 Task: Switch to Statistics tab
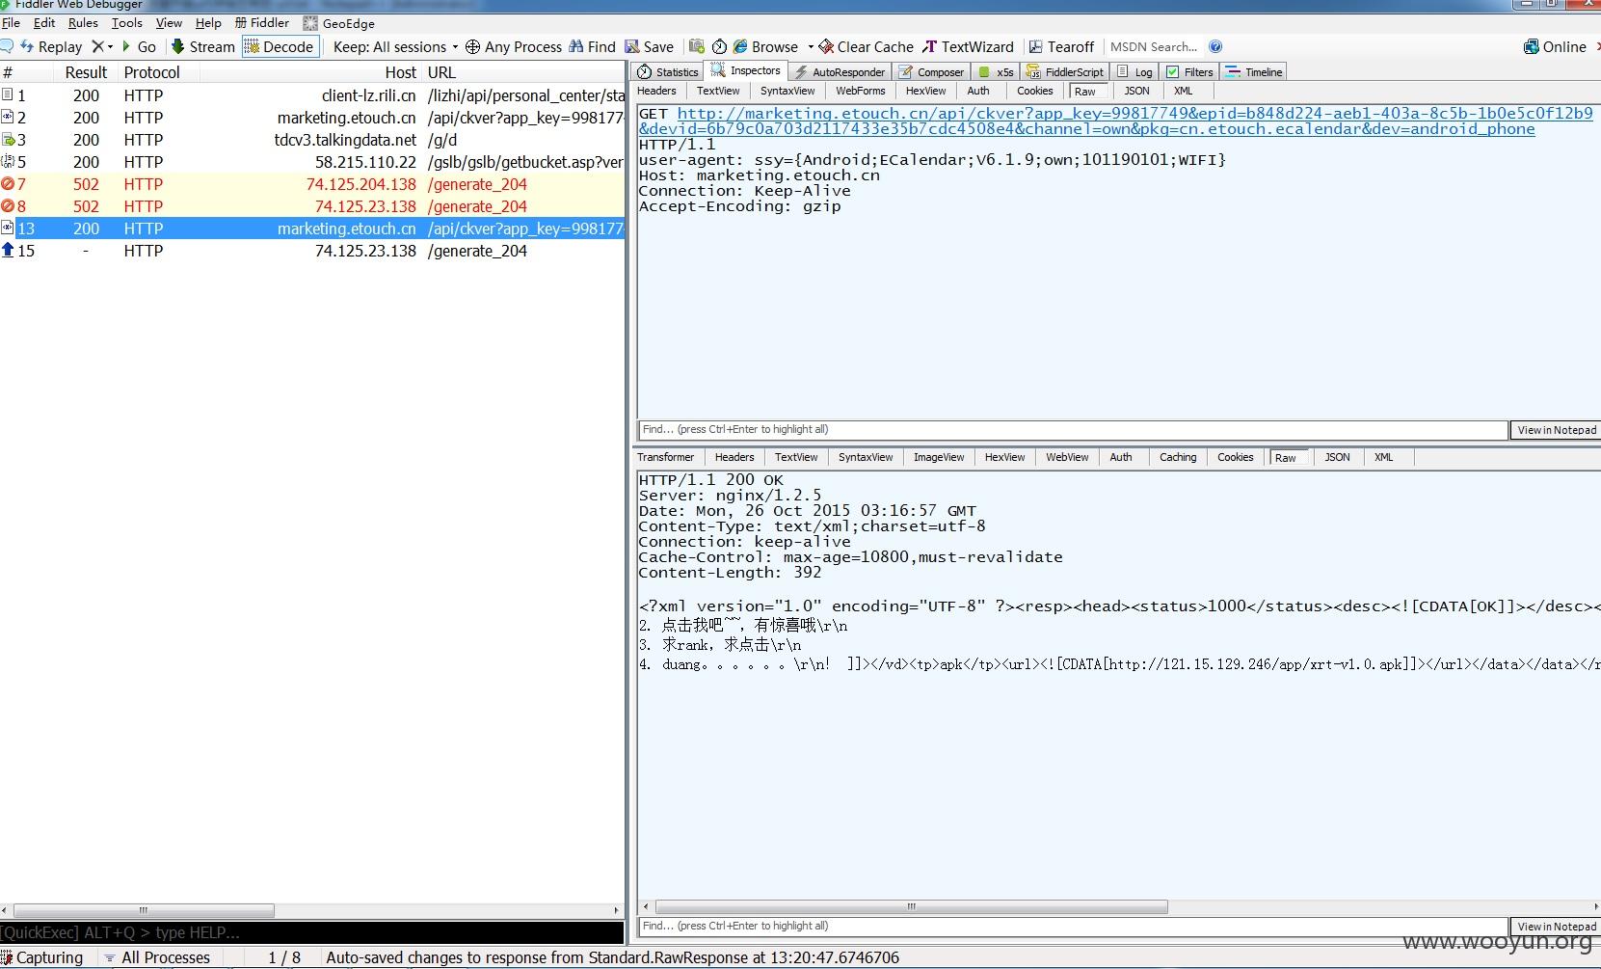[x=668, y=71]
